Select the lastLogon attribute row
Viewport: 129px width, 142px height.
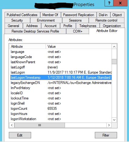click(x=61, y=72)
